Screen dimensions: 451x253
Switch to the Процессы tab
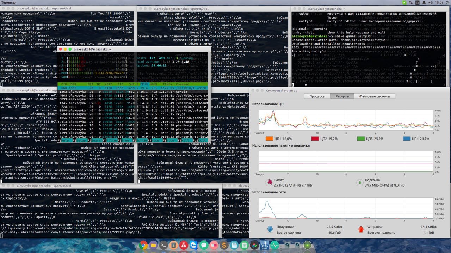[317, 96]
